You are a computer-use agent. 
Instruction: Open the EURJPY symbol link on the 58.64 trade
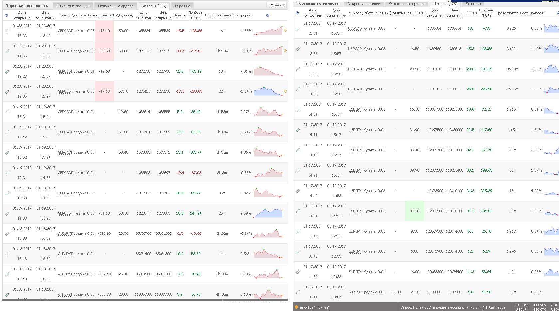pos(355,272)
